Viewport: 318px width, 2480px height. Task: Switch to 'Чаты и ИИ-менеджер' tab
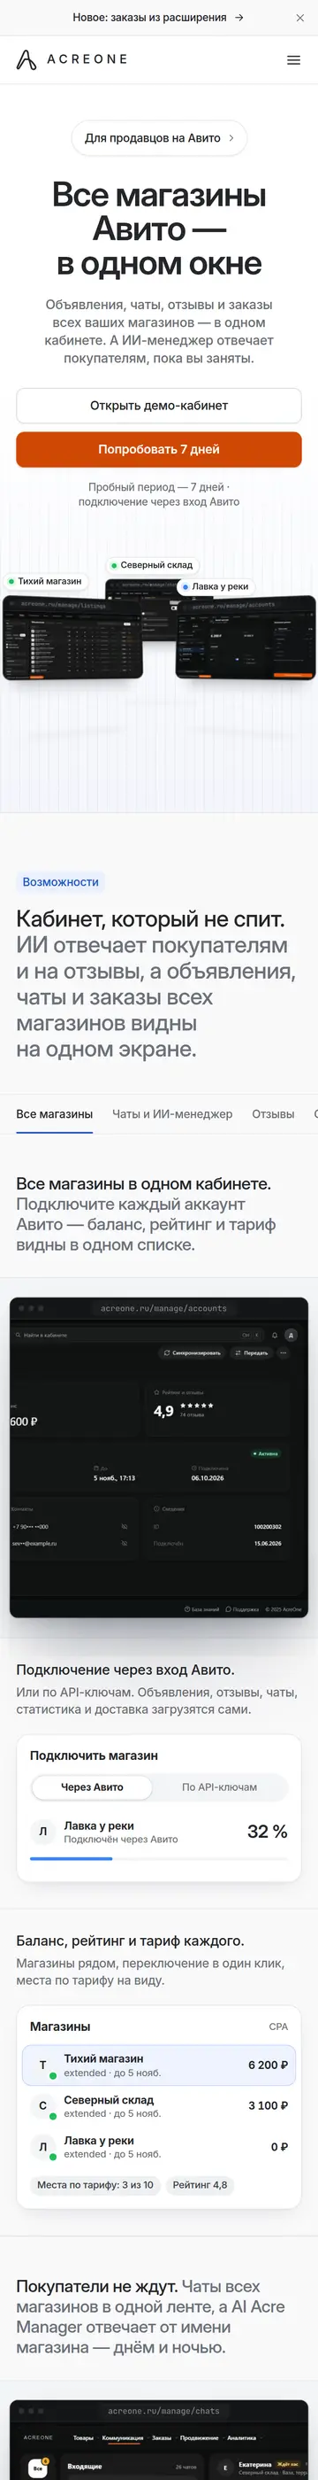pyautogui.click(x=172, y=1114)
